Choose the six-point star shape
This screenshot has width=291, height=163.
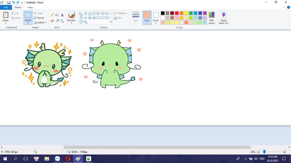(94, 18)
